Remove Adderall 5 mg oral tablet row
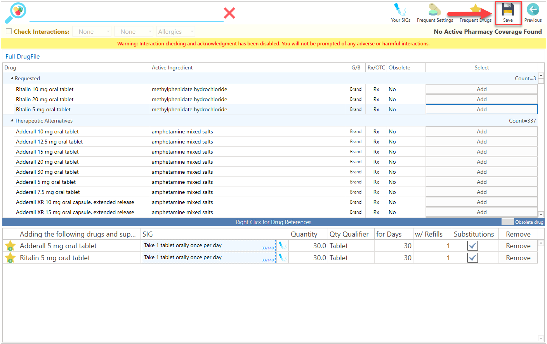Screen dimensions: 547x344 [518, 246]
